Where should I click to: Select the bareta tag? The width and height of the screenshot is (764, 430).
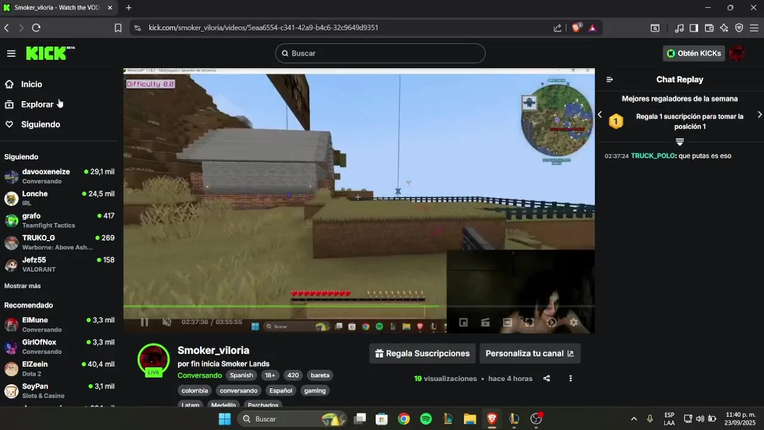click(x=320, y=376)
